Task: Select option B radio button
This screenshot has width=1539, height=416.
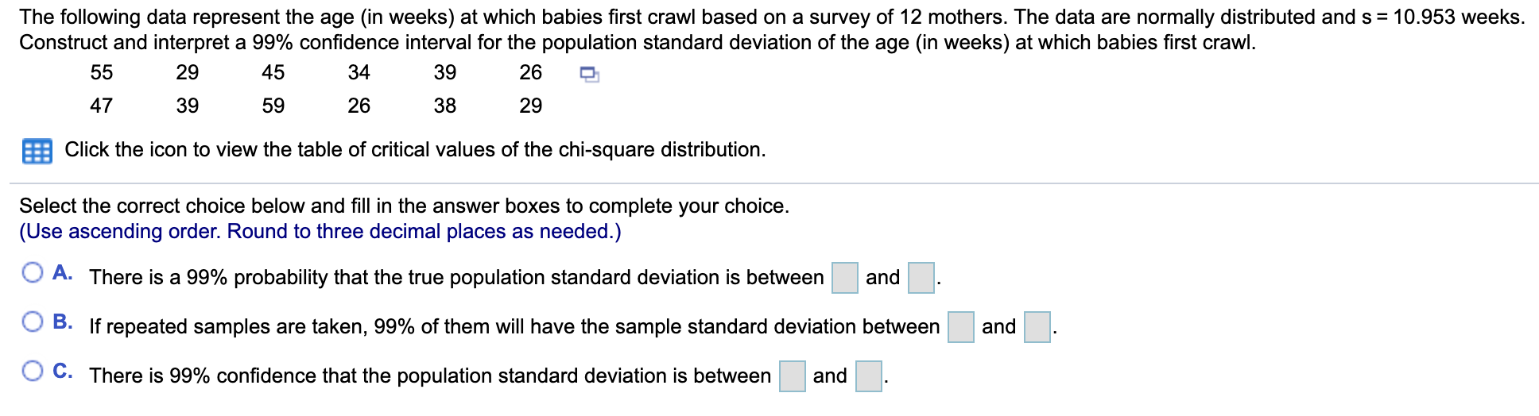Action: [x=33, y=322]
